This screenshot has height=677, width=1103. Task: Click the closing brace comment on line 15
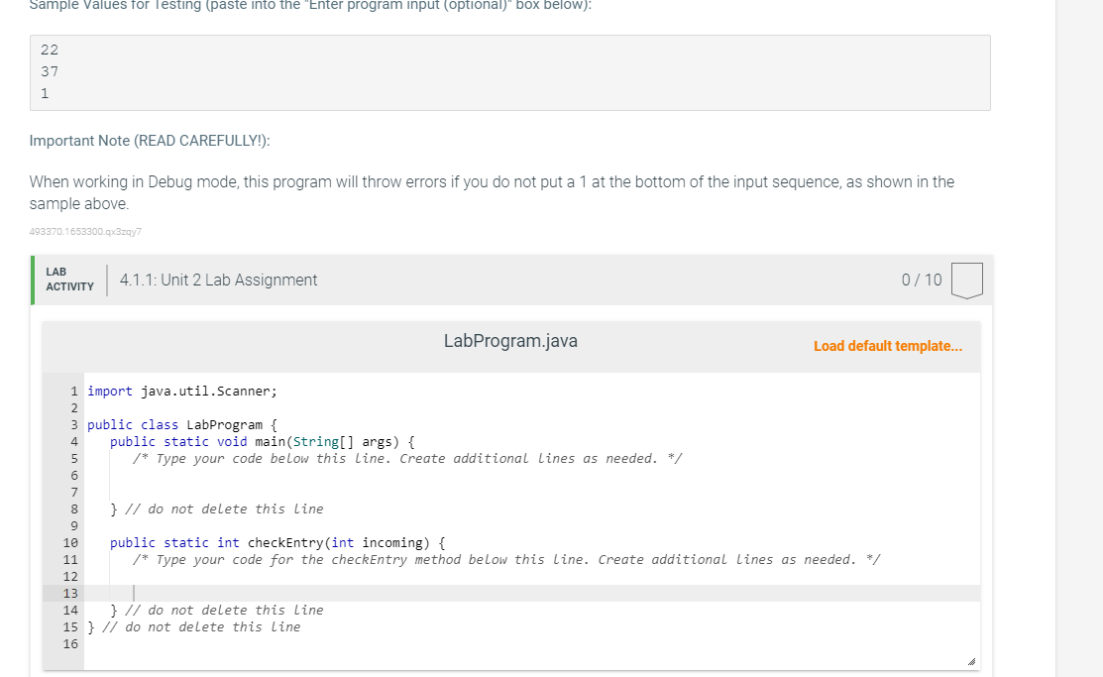pos(193,626)
